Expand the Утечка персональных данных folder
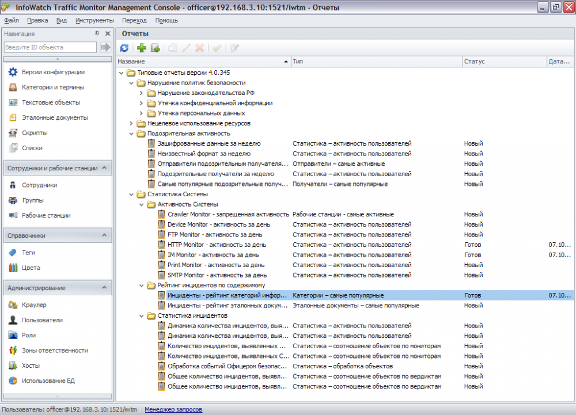576x415 pixels. [142, 113]
